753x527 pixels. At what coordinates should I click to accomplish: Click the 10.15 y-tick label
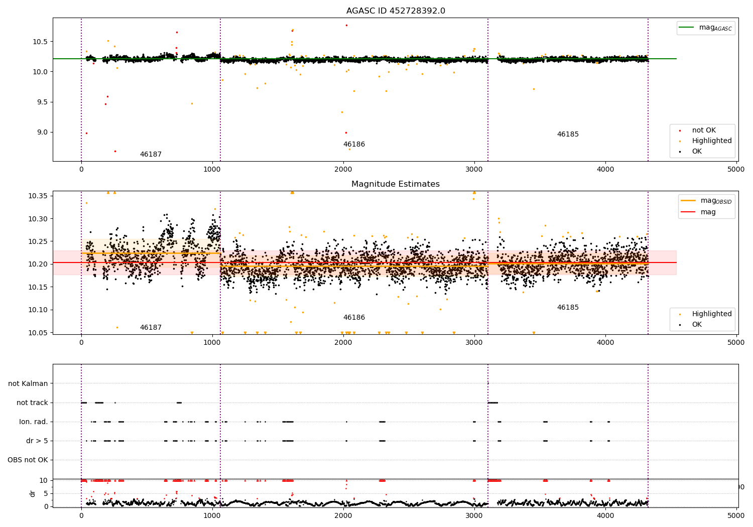tap(38, 287)
